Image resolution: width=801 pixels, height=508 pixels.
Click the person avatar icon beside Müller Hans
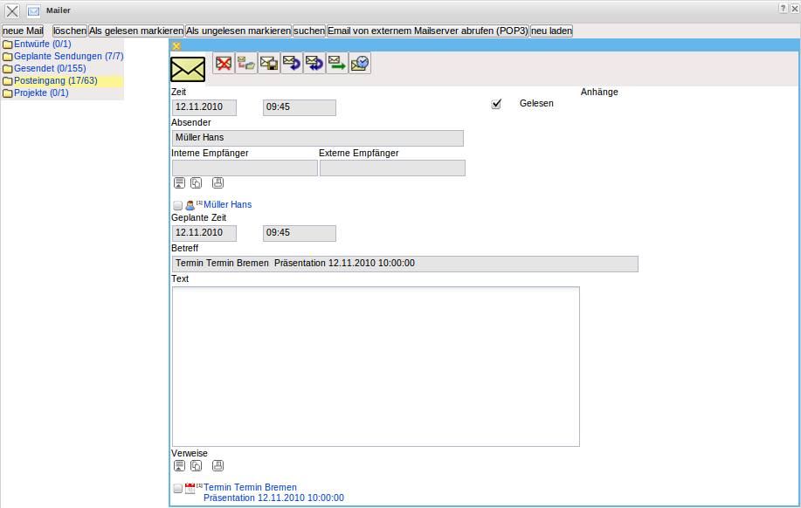[x=190, y=205]
